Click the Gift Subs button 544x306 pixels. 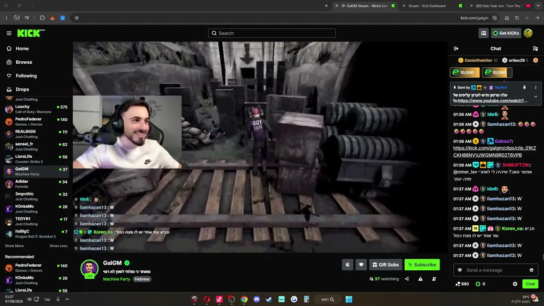pyautogui.click(x=386, y=265)
